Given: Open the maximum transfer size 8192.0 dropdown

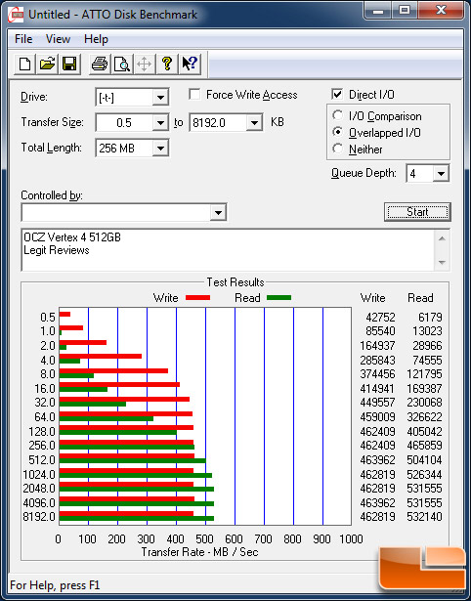Looking at the screenshot, I should pyautogui.click(x=254, y=123).
